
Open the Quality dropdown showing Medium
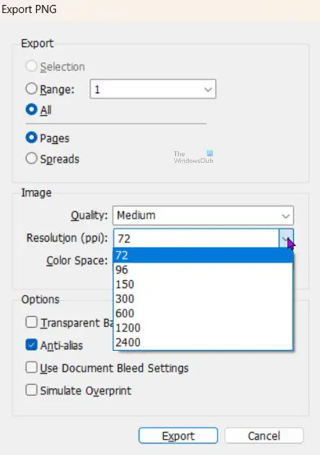coord(203,216)
